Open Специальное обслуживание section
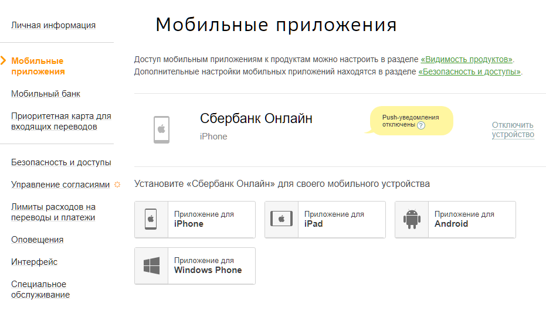 tap(40, 289)
